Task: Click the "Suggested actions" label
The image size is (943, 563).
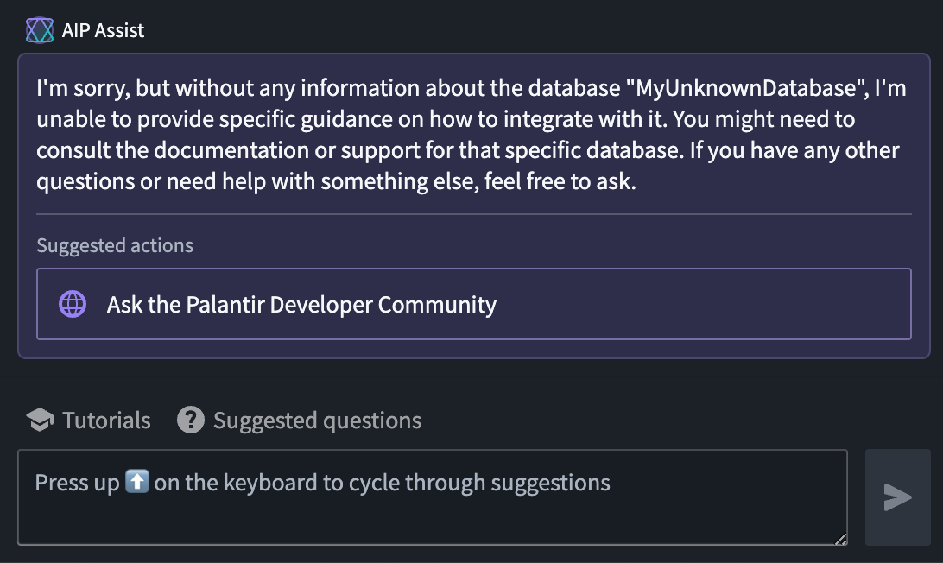Action: coord(115,245)
